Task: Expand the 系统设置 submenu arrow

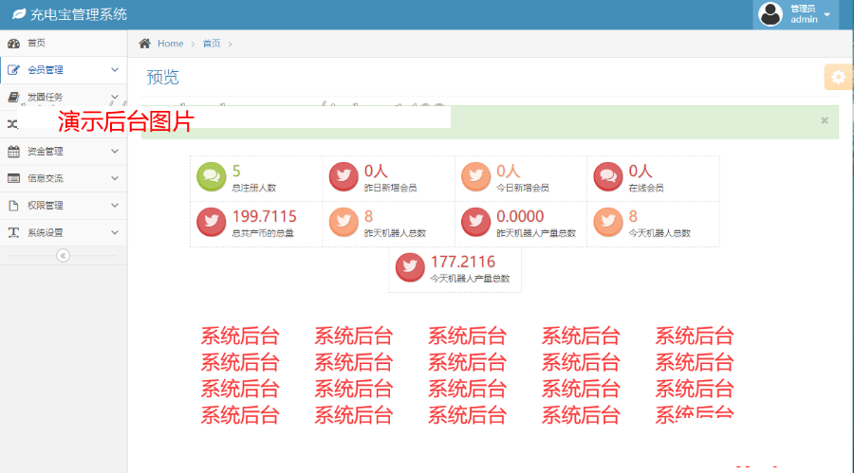Action: click(x=115, y=232)
